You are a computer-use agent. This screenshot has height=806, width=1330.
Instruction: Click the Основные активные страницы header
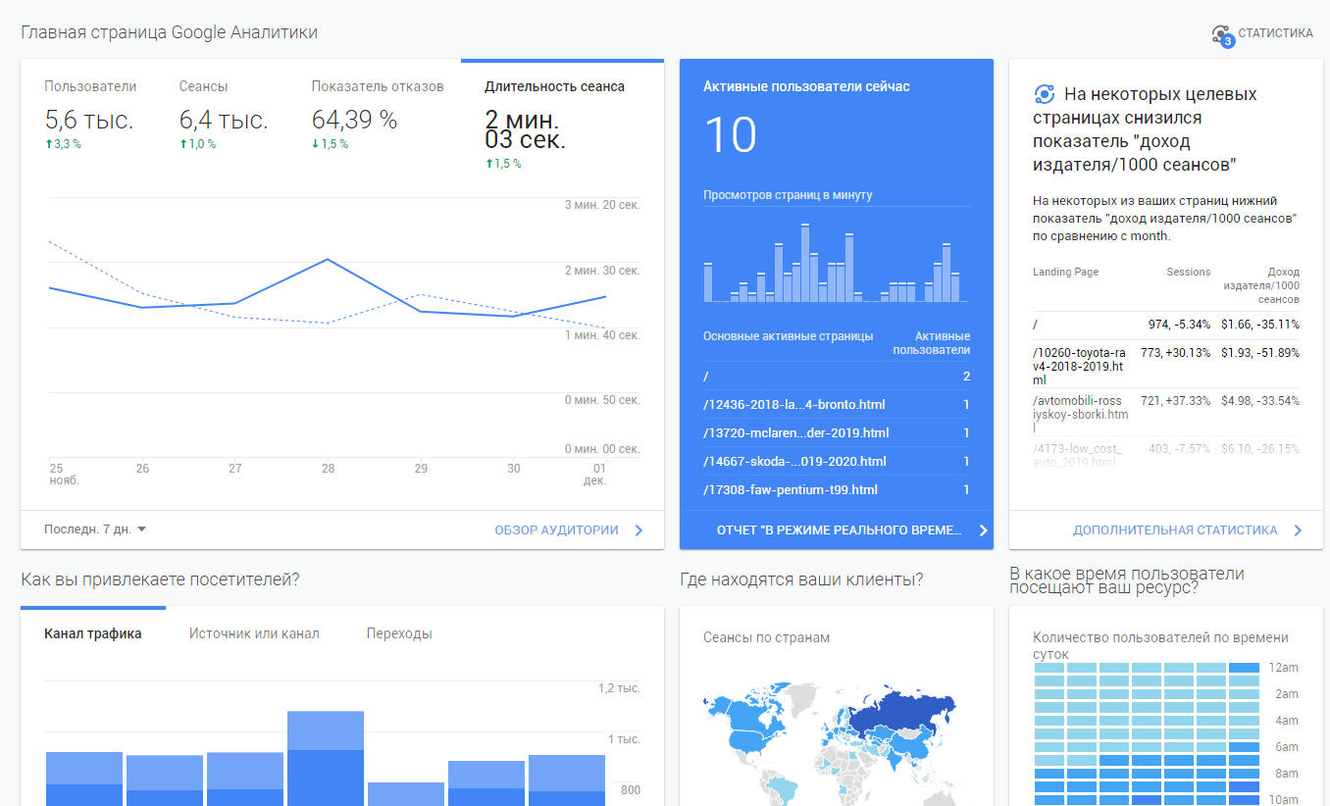(x=788, y=336)
